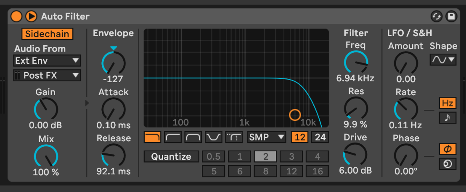Select quantize beat value 1

240,156
